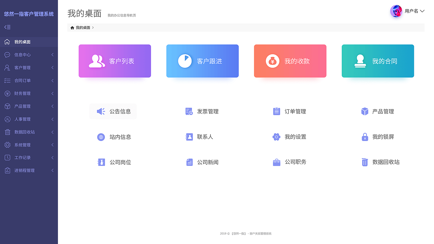Click the 发票管理 invoice management icon
This screenshot has height=244, width=434.
pos(189,111)
